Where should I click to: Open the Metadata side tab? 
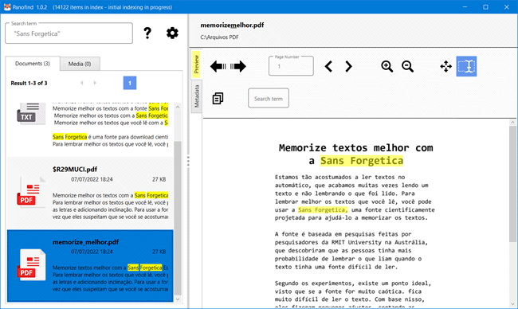[197, 96]
